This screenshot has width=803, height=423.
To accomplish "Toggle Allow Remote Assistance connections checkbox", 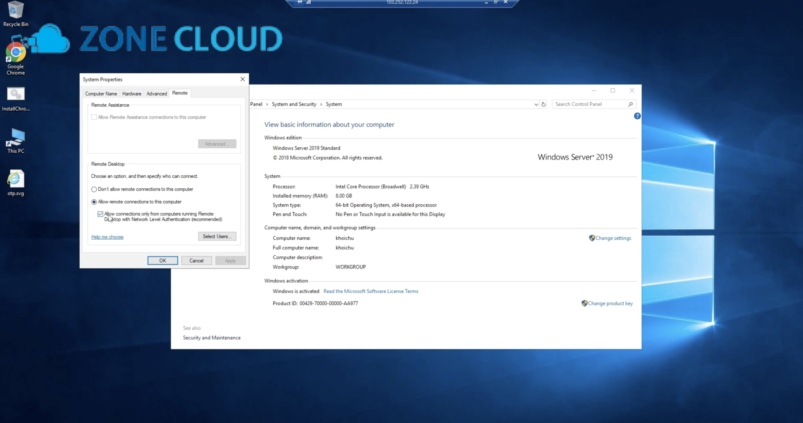I will pos(94,117).
